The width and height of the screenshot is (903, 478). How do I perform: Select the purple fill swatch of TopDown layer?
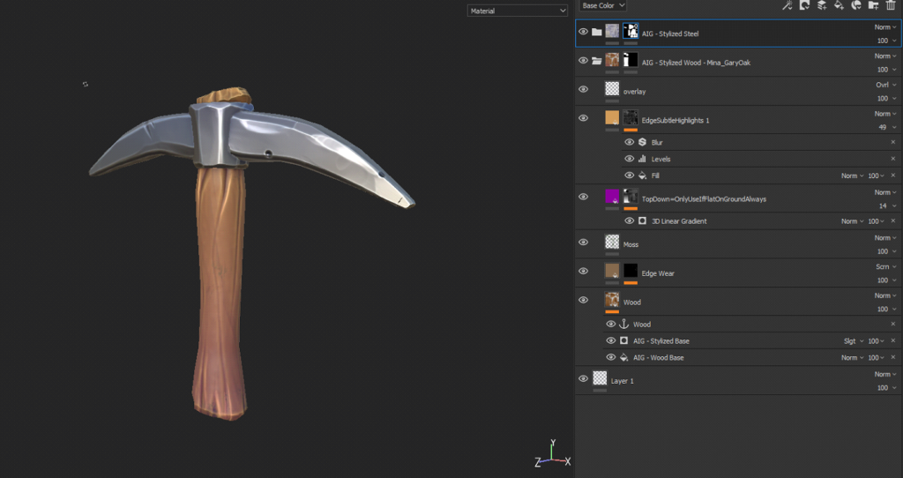click(x=612, y=197)
